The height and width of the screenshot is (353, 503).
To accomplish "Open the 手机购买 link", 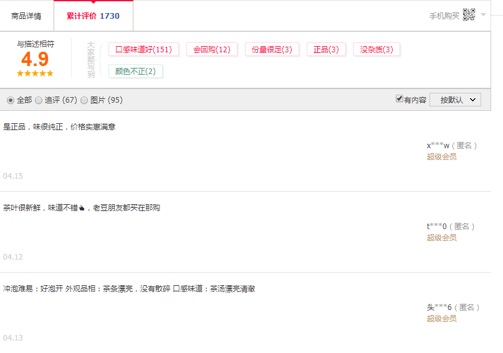I will coord(444,16).
